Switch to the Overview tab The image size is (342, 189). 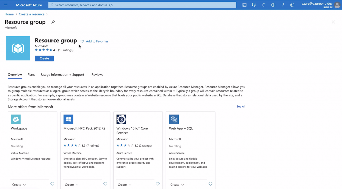tap(15, 75)
